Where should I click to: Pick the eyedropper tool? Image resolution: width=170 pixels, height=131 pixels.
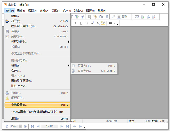pyautogui.click(x=113, y=17)
